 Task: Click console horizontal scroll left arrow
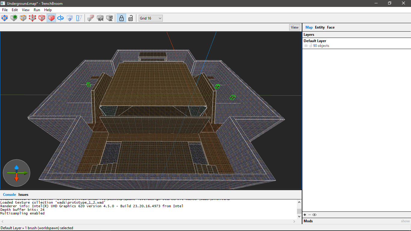[2, 221]
